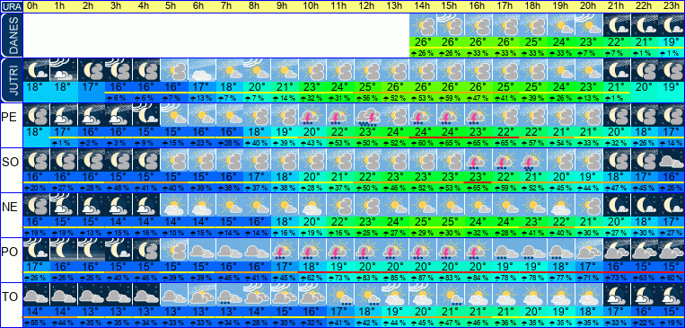The width and height of the screenshot is (685, 328).
Task: Click the PO 9h thunderstorm icon
Action: point(285,250)
